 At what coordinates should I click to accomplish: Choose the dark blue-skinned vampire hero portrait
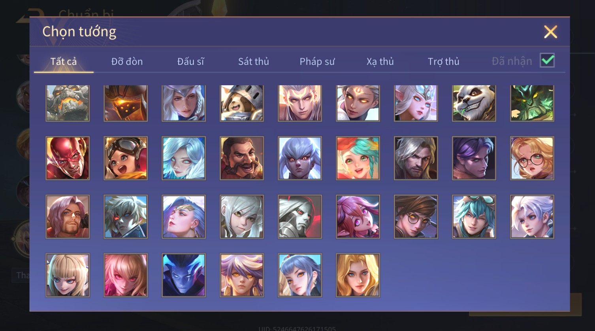(184, 275)
